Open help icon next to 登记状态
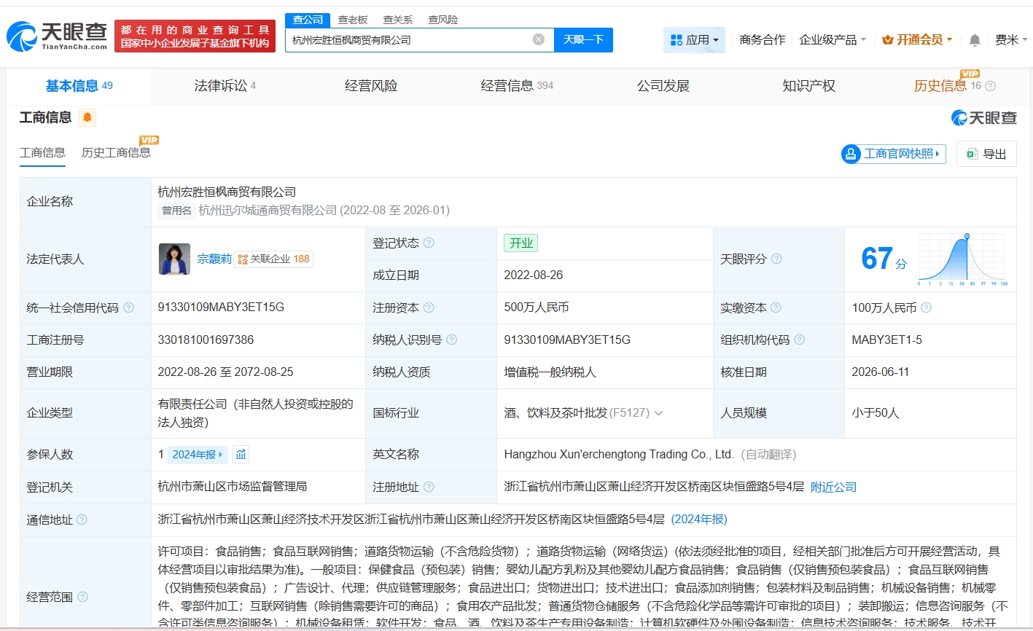 click(429, 243)
